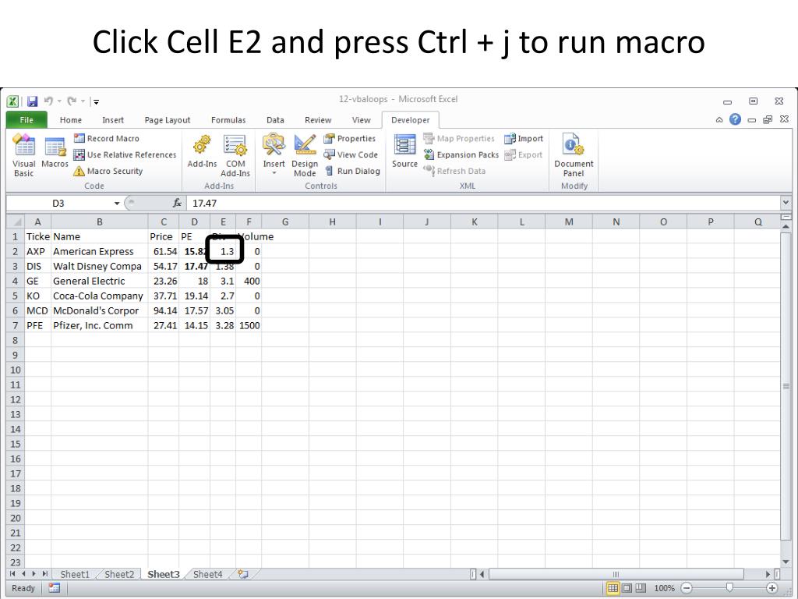Click Run Dialog
Viewport: 798px width, 599px height.
[x=352, y=171]
